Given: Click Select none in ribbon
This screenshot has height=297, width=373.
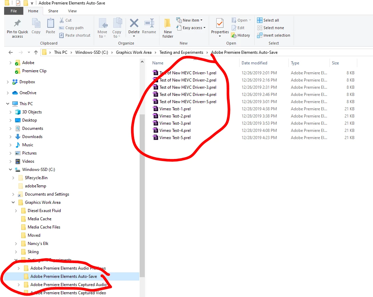Looking at the screenshot, I should [x=270, y=28].
